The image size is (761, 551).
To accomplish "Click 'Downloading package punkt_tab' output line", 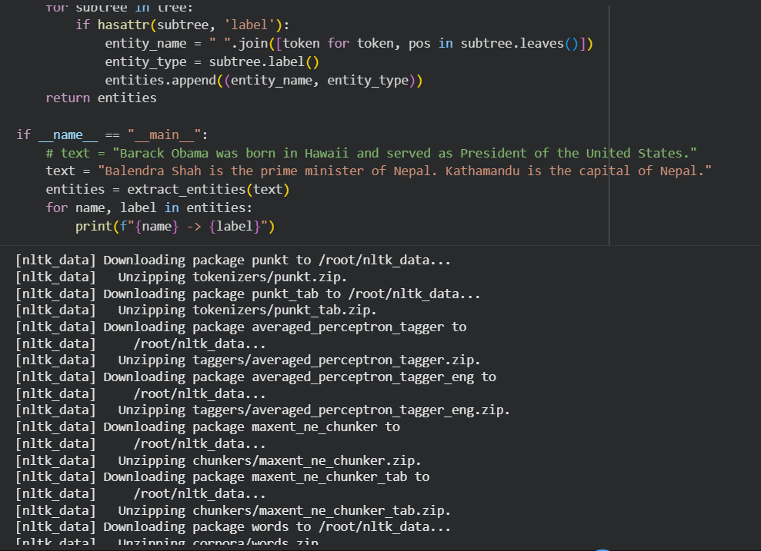I will [248, 294].
